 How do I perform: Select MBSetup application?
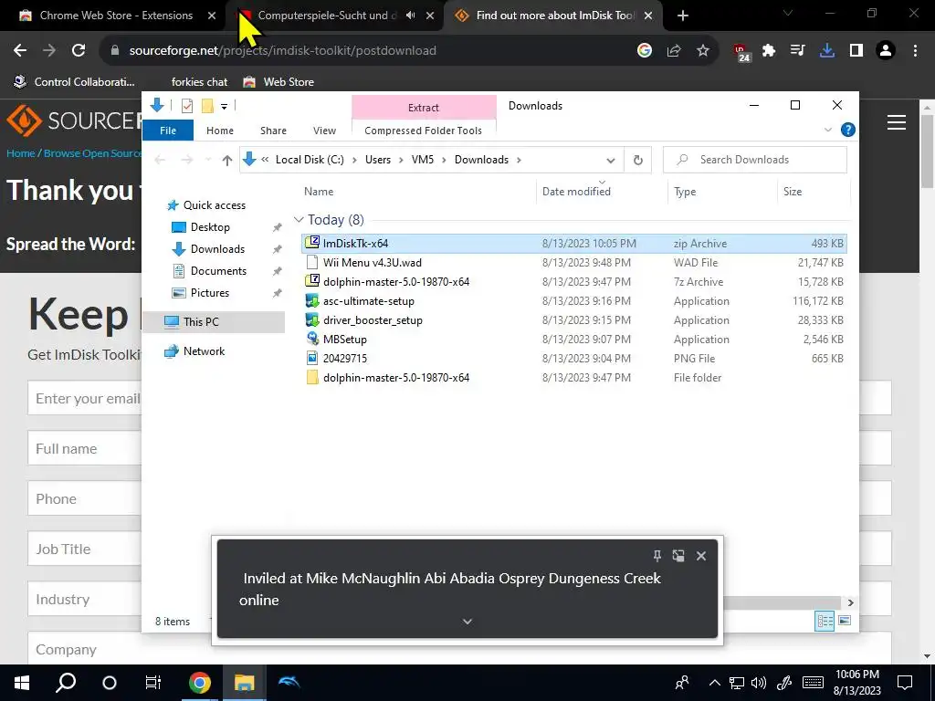(573, 340)
